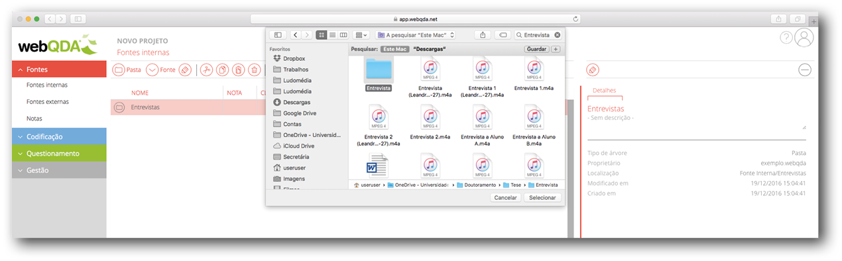
Task: Select the 'Este Mac' search scope
Action: (394, 49)
